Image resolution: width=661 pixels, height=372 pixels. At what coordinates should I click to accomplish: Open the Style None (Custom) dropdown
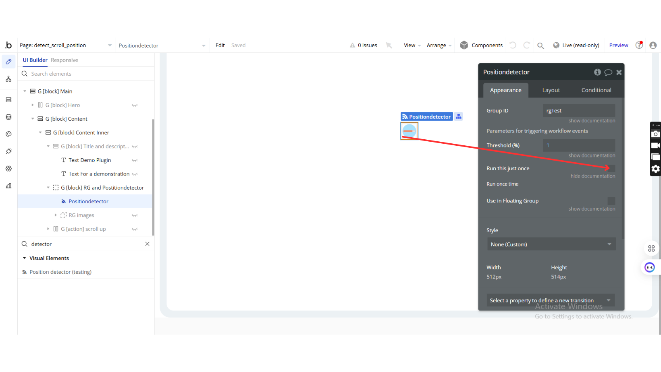551,244
